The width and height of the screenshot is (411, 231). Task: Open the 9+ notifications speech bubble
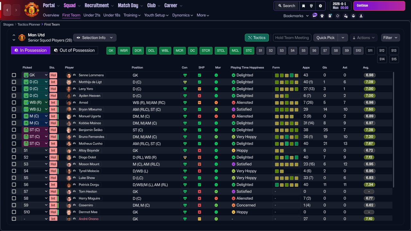[315, 15]
